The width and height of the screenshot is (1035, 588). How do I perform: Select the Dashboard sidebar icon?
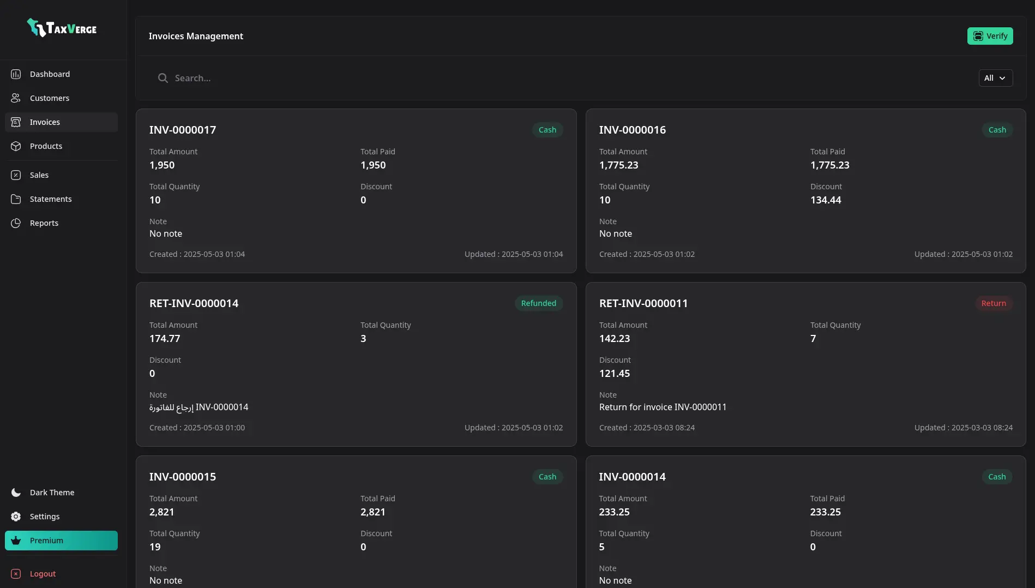tap(15, 74)
